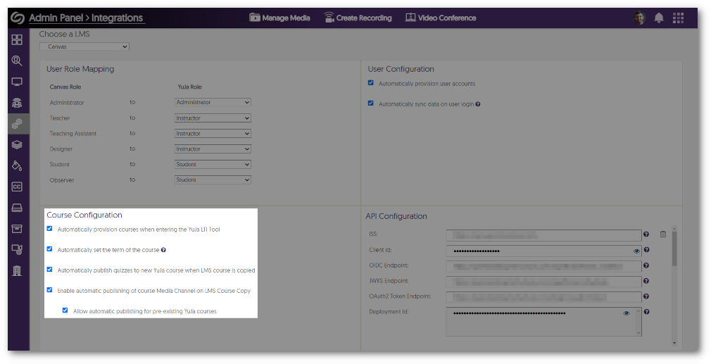
Task: Open the paint bucket branding icon
Action: click(17, 165)
